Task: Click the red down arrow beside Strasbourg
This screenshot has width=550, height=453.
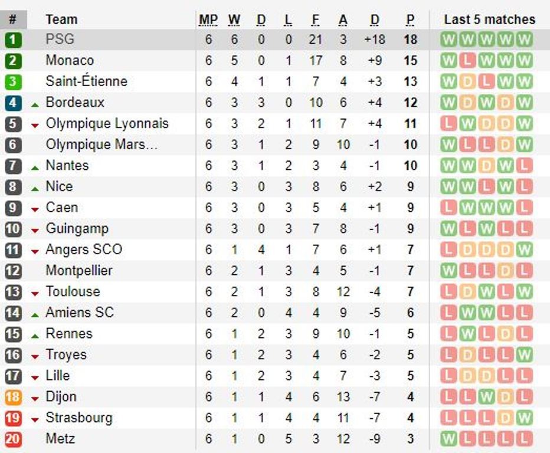Action: tap(35, 420)
